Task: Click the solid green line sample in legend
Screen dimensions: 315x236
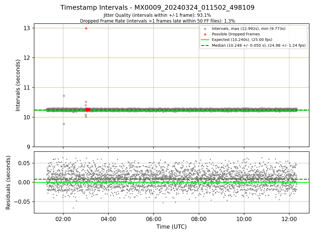Action: [x=205, y=40]
